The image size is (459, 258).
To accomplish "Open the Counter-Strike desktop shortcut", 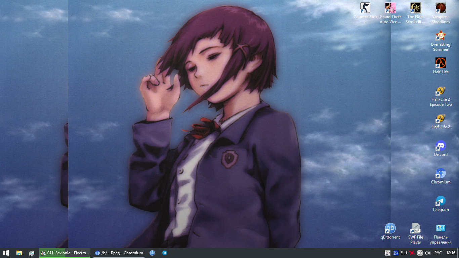I will (365, 13).
